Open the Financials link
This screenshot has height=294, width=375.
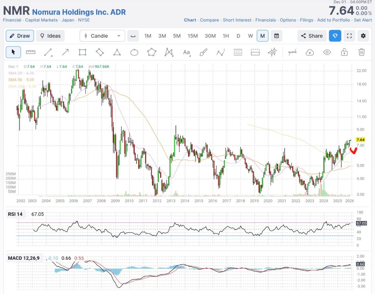click(266, 20)
